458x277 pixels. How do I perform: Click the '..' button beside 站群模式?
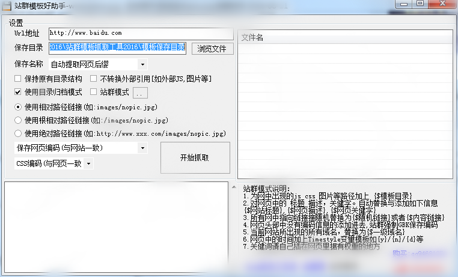[x=140, y=93]
